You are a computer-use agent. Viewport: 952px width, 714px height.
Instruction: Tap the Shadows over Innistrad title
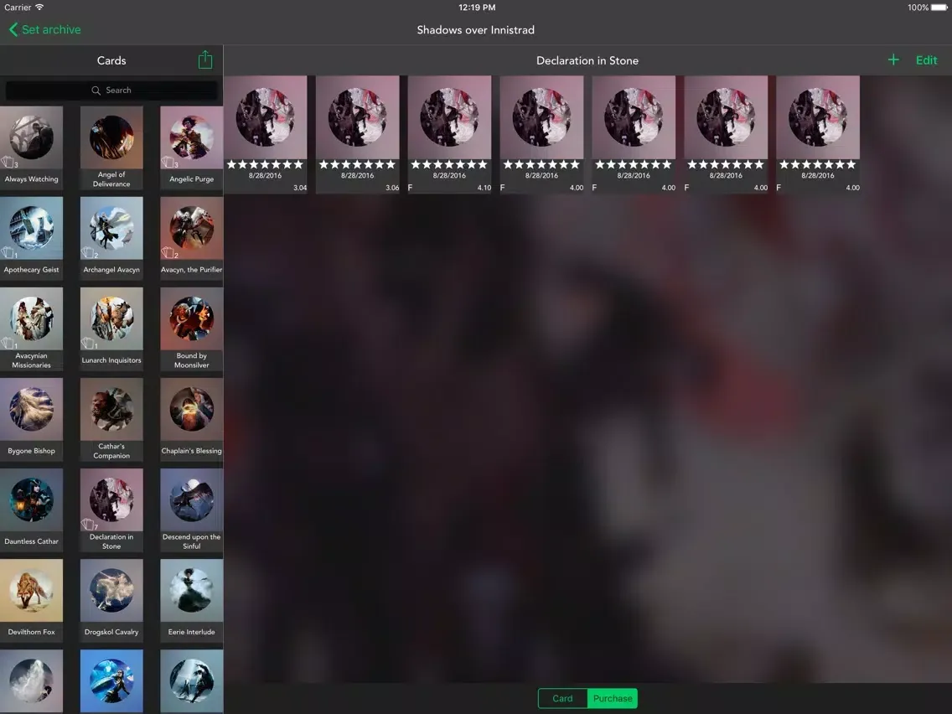[x=475, y=30]
